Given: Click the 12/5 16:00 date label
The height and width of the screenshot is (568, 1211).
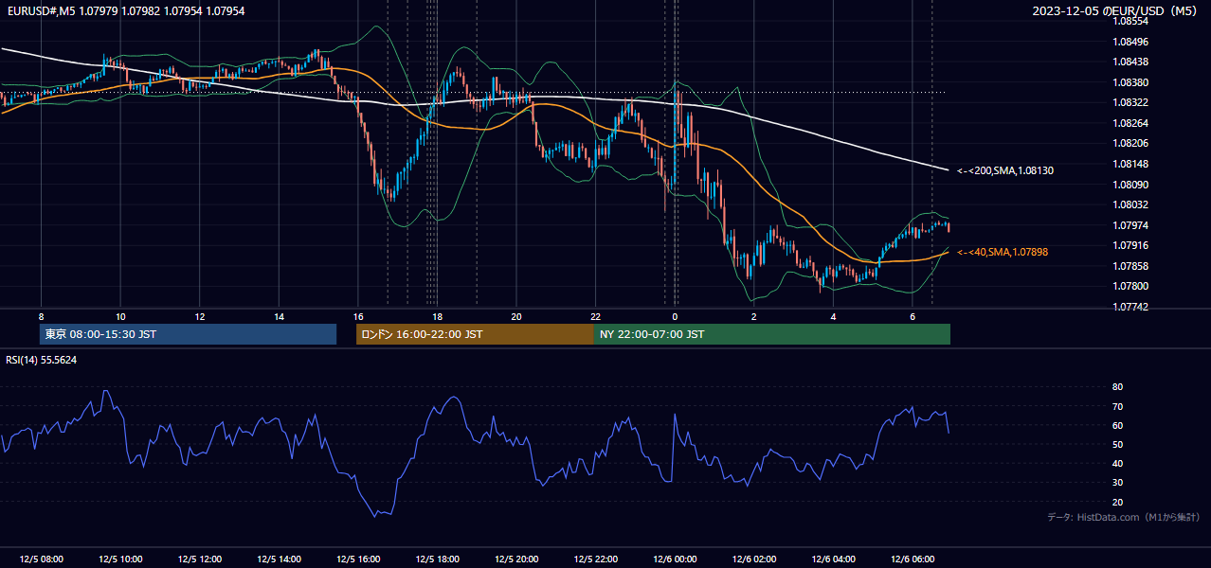Looking at the screenshot, I should 357,559.
